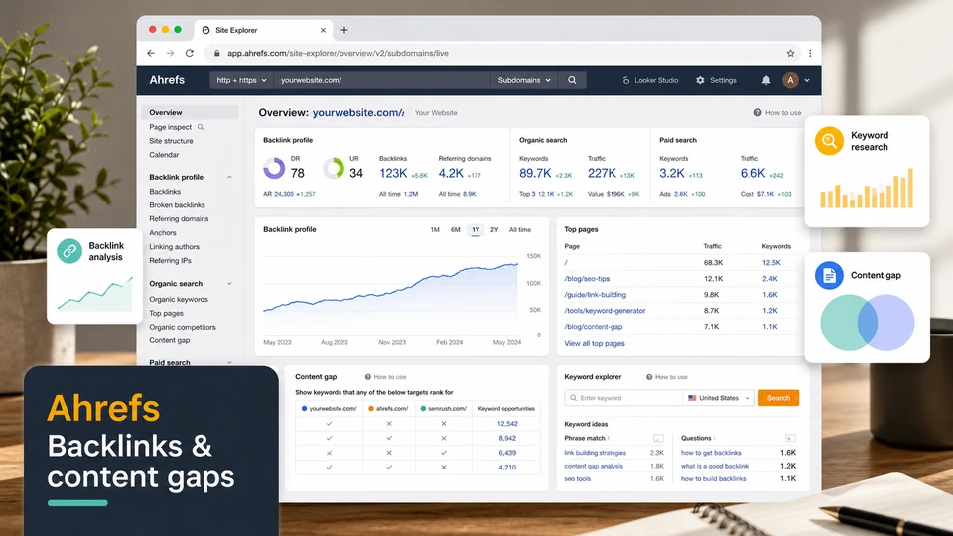Click Referring domains value 4.2K
The image size is (953, 536).
[x=451, y=173]
